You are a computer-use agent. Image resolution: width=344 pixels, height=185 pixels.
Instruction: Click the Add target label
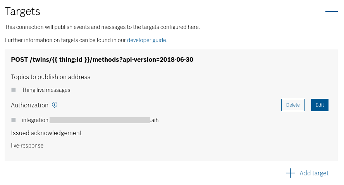(x=314, y=173)
